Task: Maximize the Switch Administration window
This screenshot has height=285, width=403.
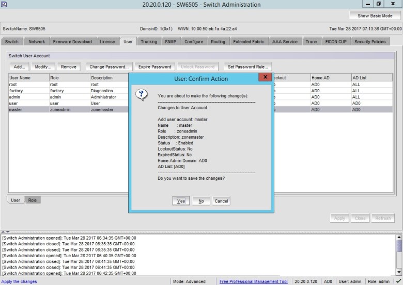Action: tap(378, 4)
